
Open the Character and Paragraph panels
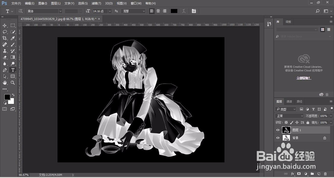[x=194, y=11]
